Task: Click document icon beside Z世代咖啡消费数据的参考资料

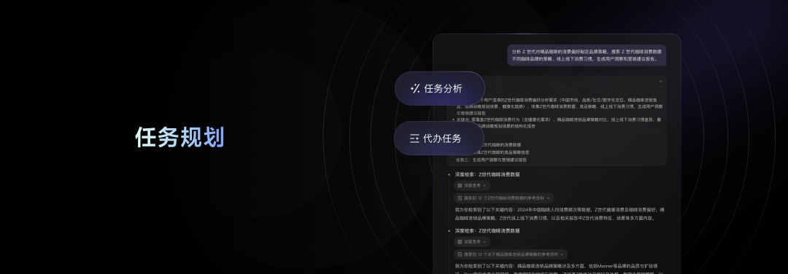Action: [460, 198]
